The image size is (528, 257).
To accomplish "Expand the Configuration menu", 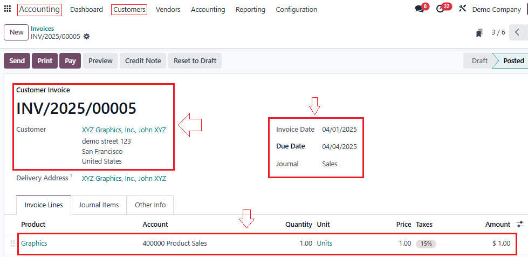I will click(296, 9).
